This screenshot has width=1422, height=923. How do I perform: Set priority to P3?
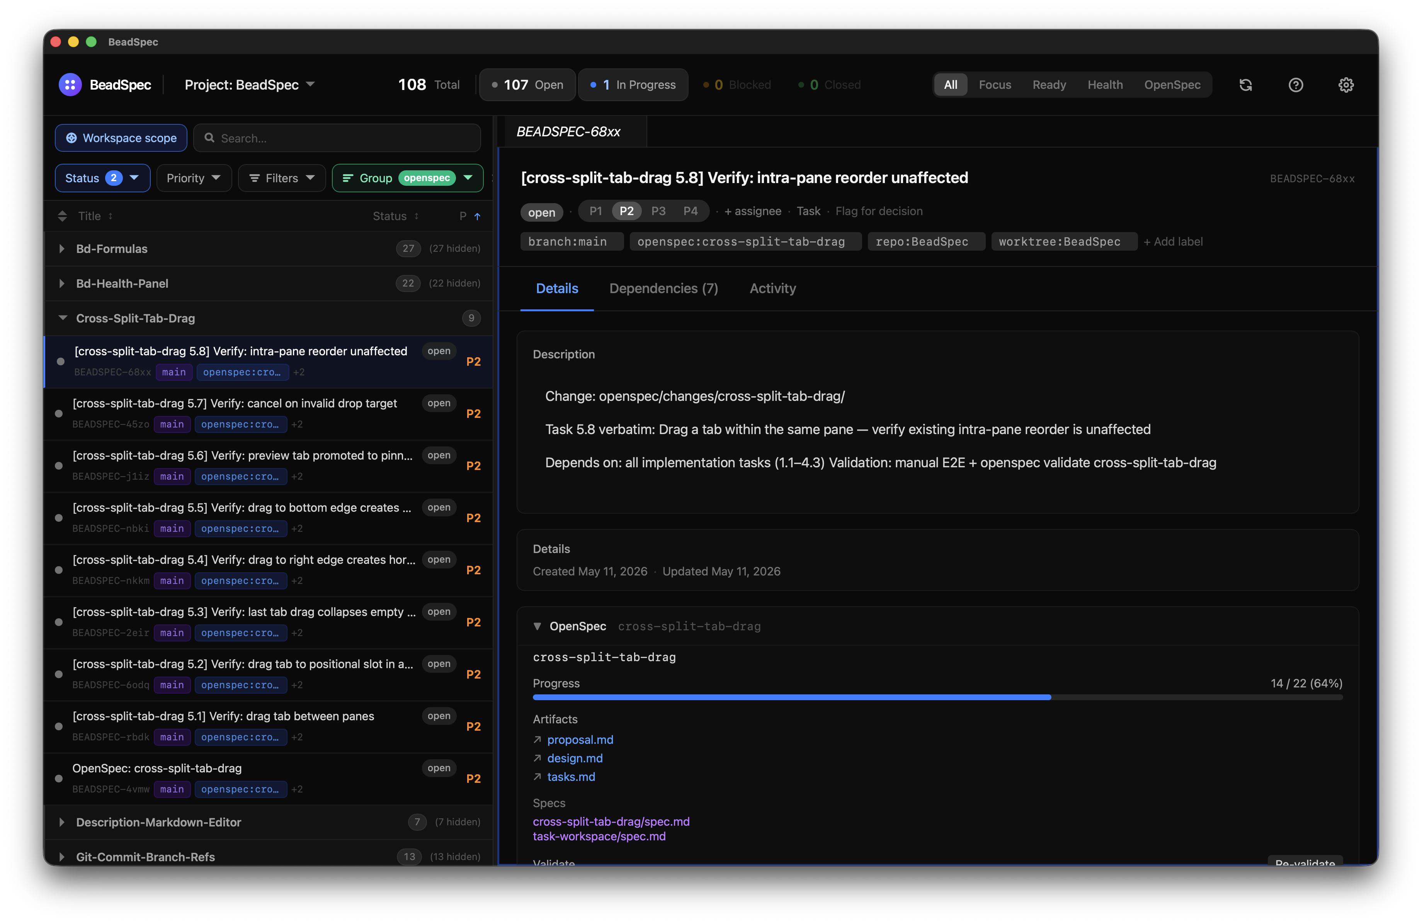(658, 211)
